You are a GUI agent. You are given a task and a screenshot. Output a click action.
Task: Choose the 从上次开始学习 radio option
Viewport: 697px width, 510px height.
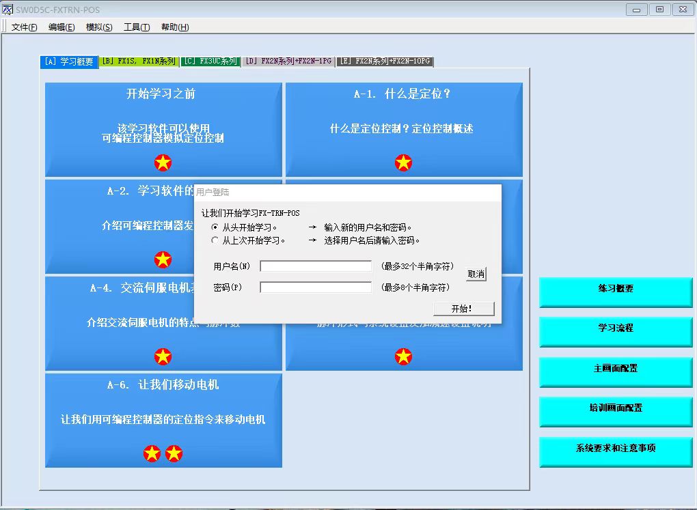coord(215,240)
